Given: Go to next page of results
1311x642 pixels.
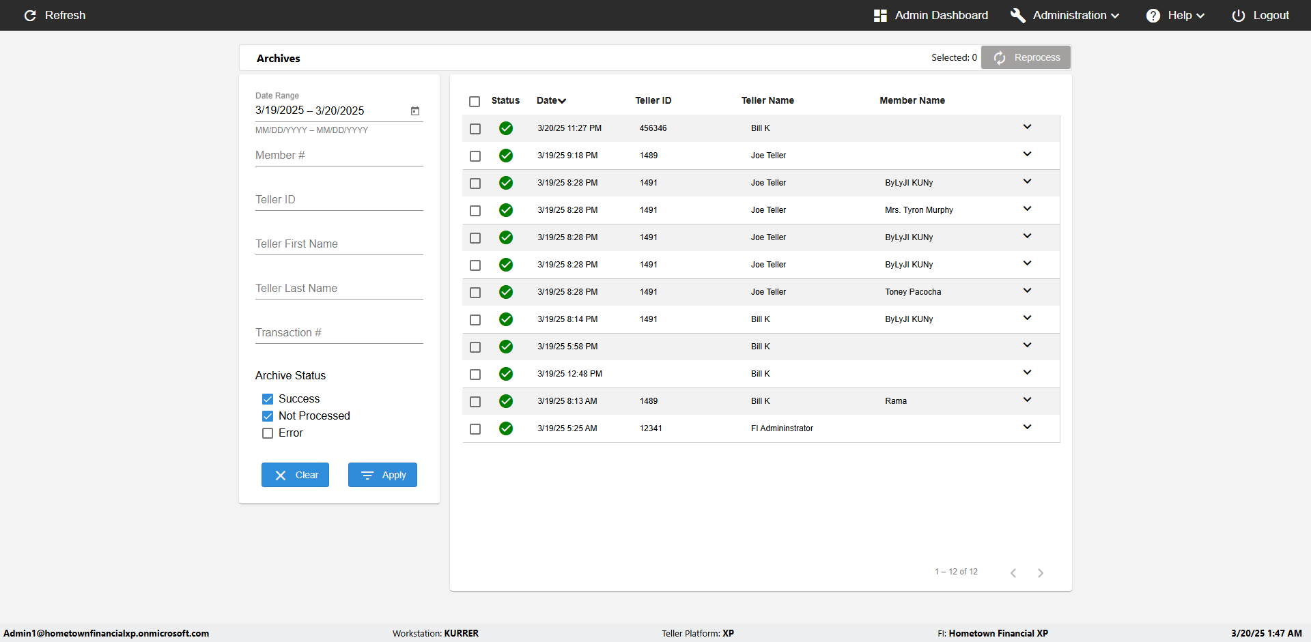Looking at the screenshot, I should pos(1040,573).
